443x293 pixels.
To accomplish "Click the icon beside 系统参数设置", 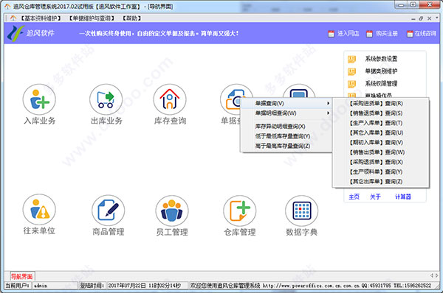I will pos(351,59).
